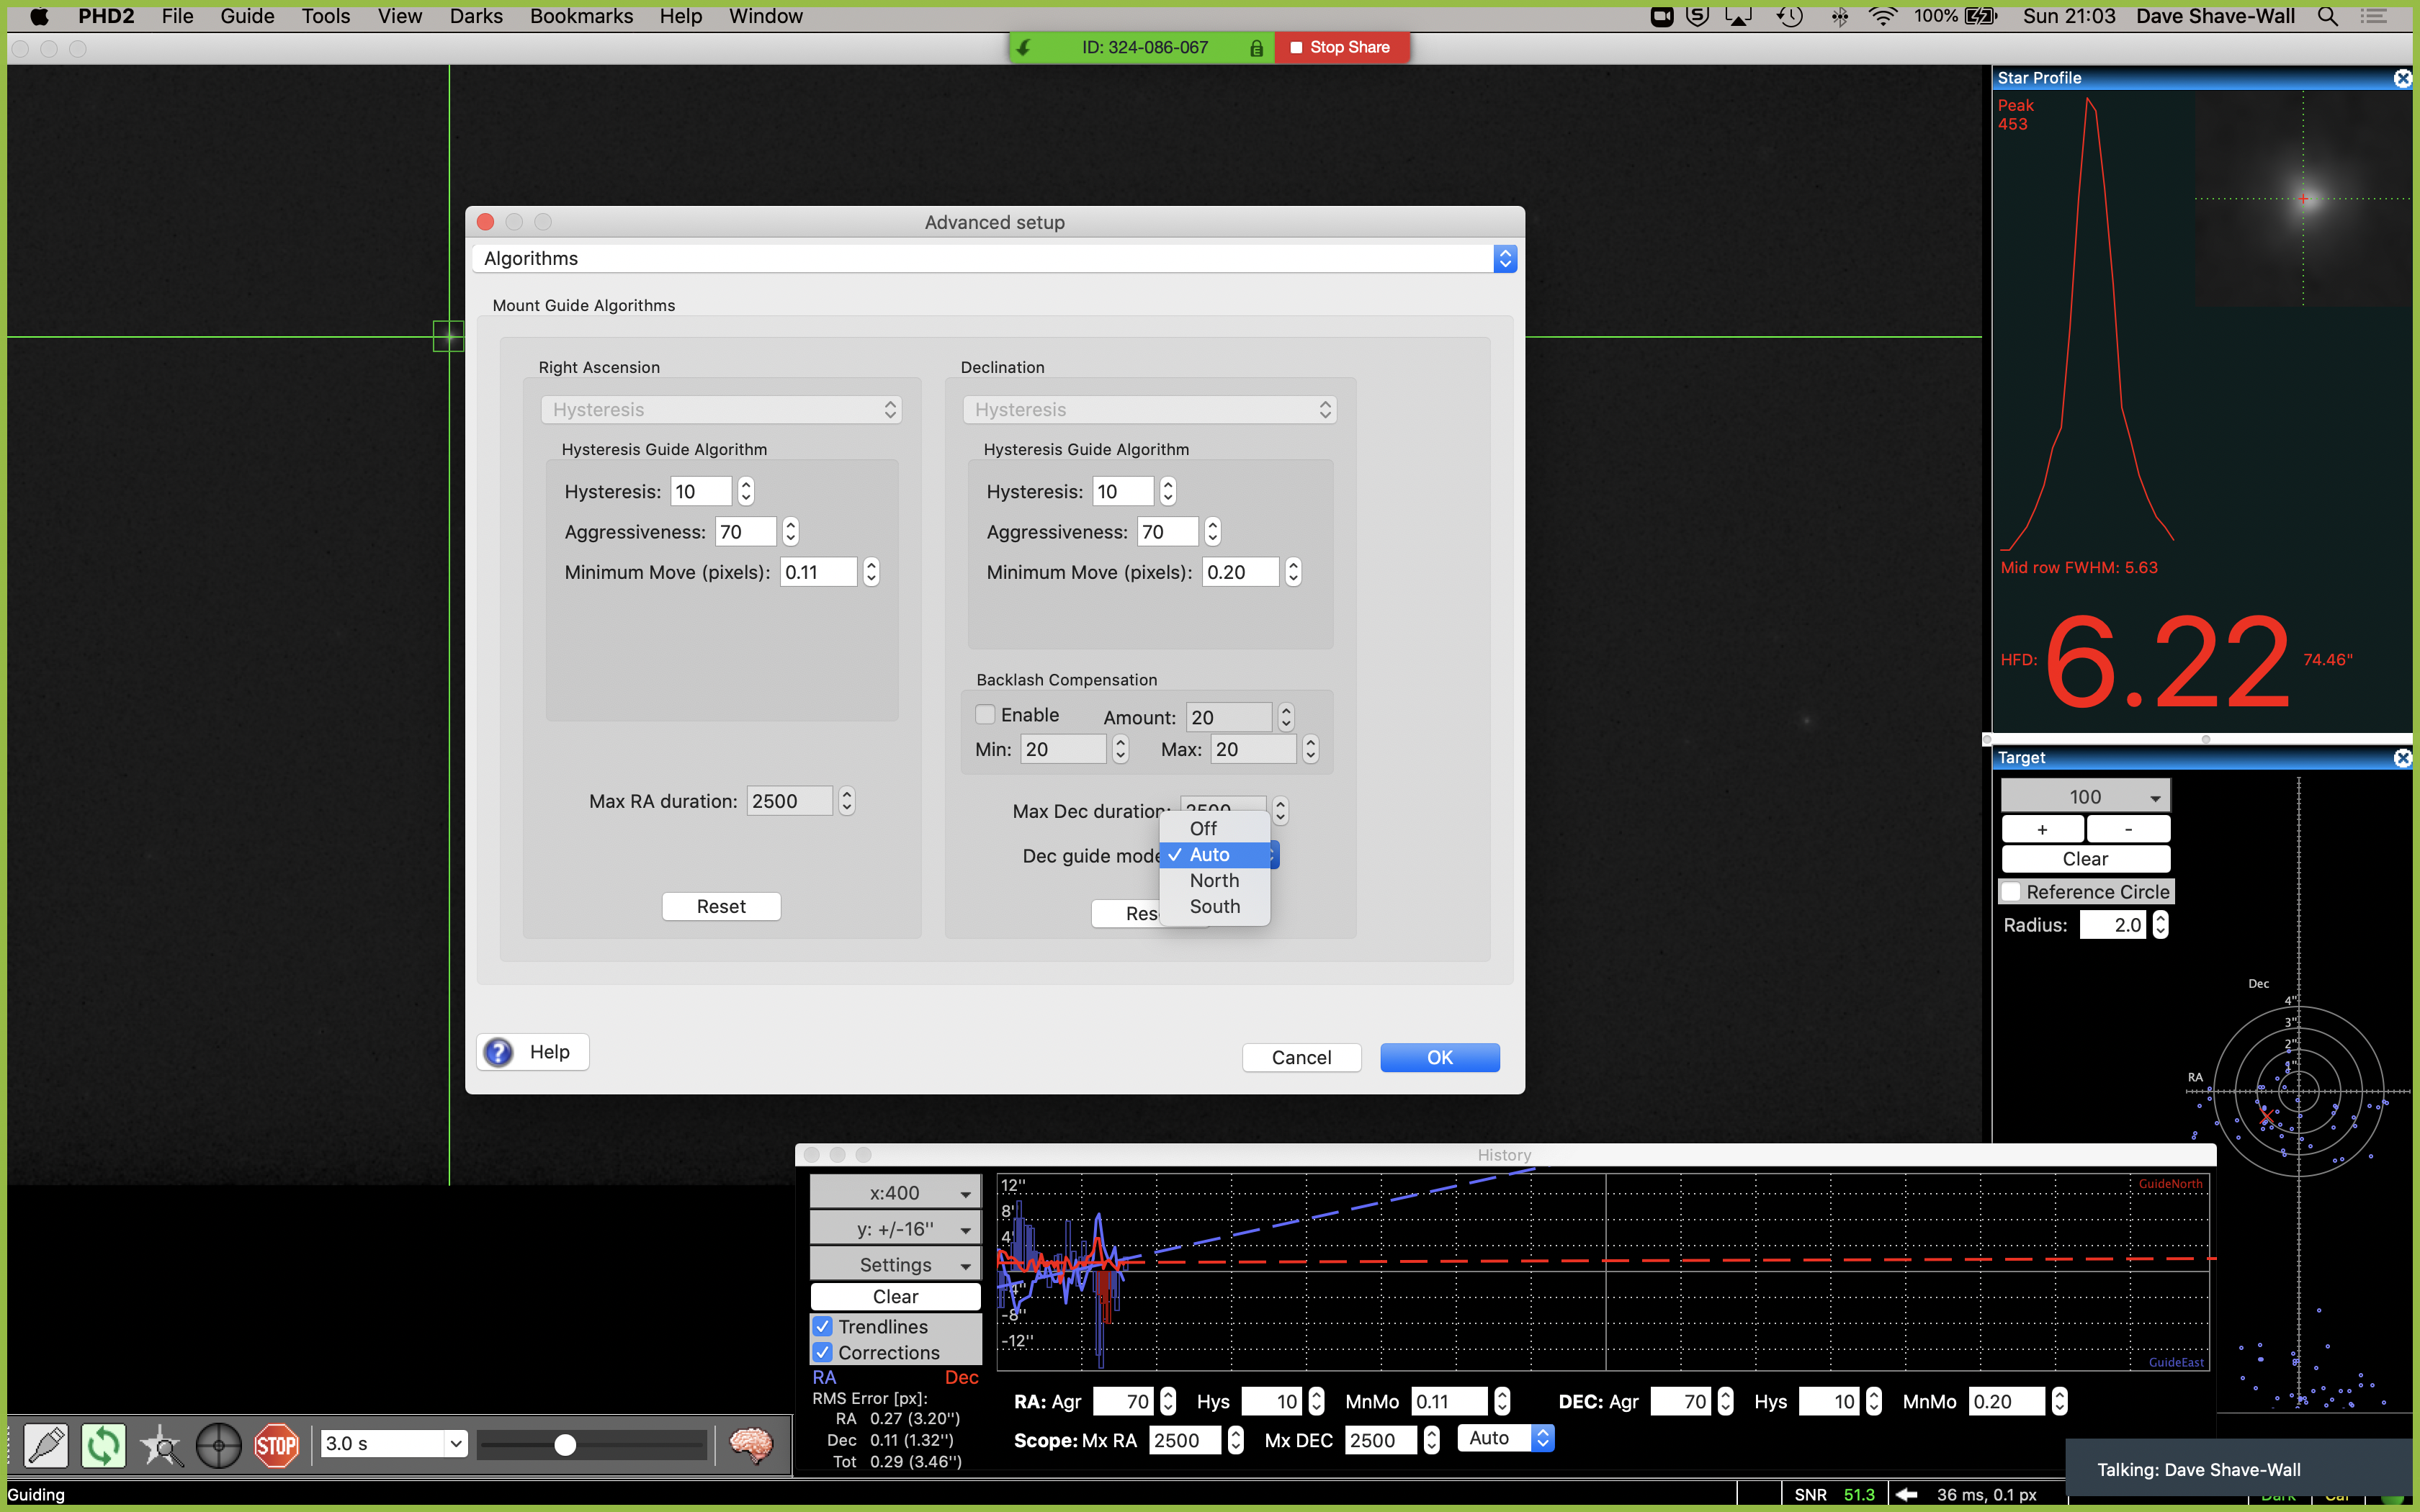This screenshot has height=1512, width=2420.
Task: Click the RA Minimum Move field
Action: [x=818, y=572]
